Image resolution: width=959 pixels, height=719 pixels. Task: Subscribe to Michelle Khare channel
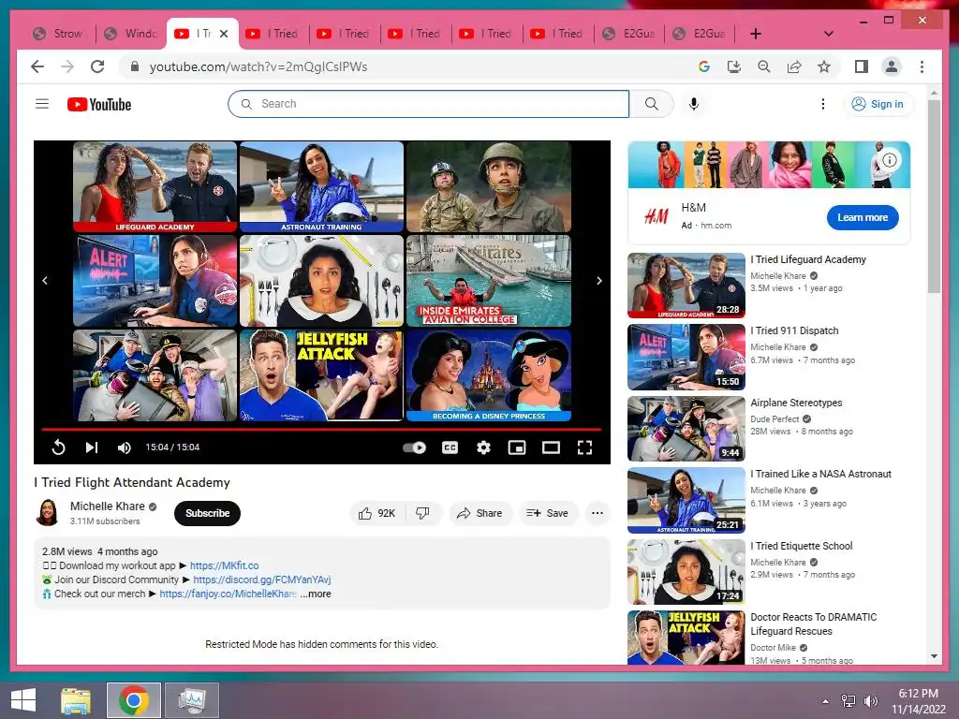[207, 513]
